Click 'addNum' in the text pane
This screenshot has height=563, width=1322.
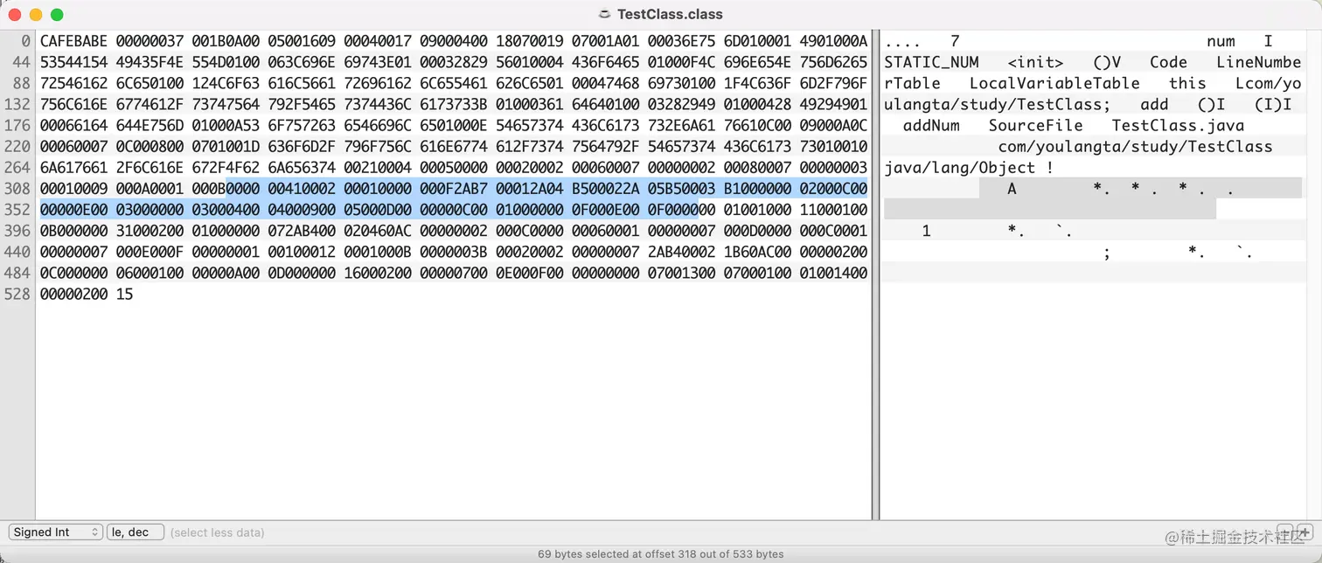point(931,126)
